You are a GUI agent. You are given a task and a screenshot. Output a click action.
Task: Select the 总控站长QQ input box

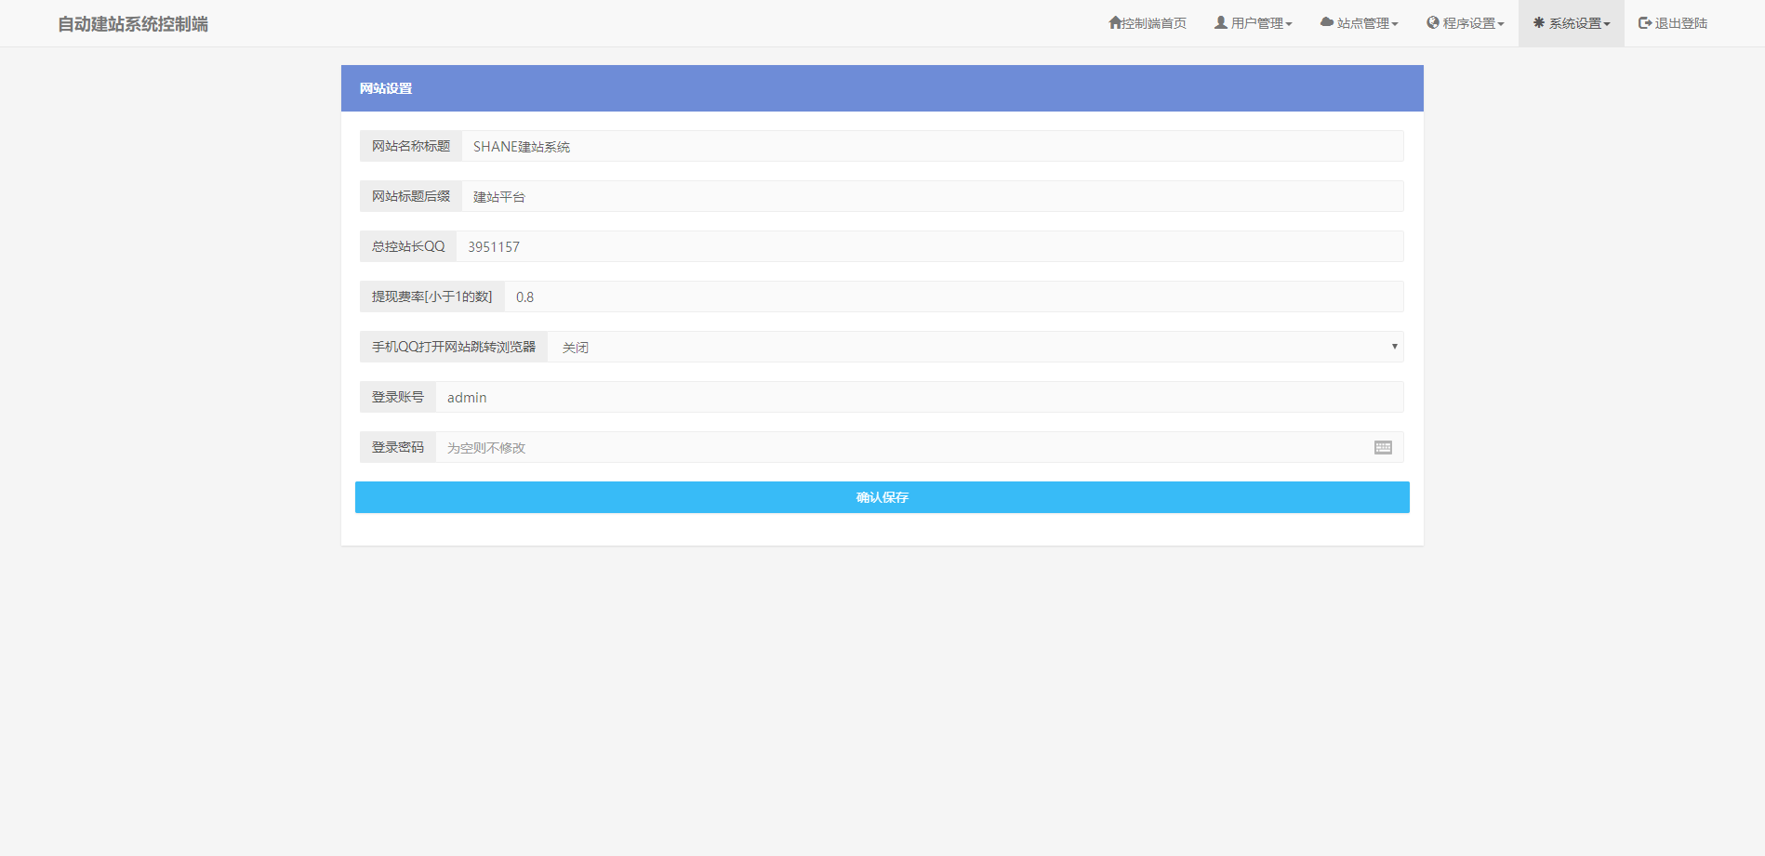pyautogui.click(x=929, y=246)
